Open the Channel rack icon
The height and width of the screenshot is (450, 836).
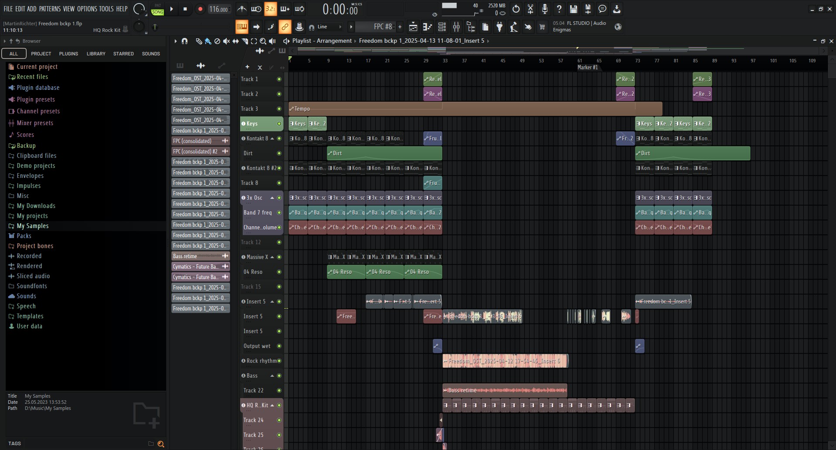pos(442,27)
